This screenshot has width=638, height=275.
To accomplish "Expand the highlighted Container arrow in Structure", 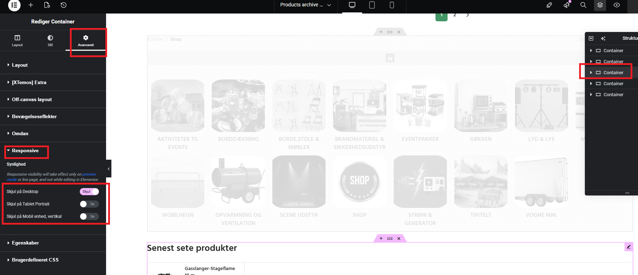I will point(591,72).
